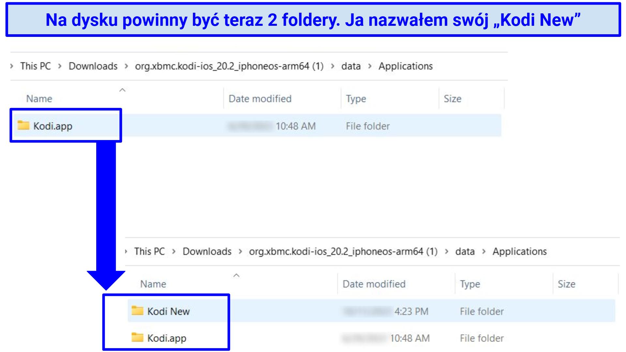The height and width of the screenshot is (352, 626).
Task: Open Downloads in lower breadcrumb
Action: [x=207, y=252]
